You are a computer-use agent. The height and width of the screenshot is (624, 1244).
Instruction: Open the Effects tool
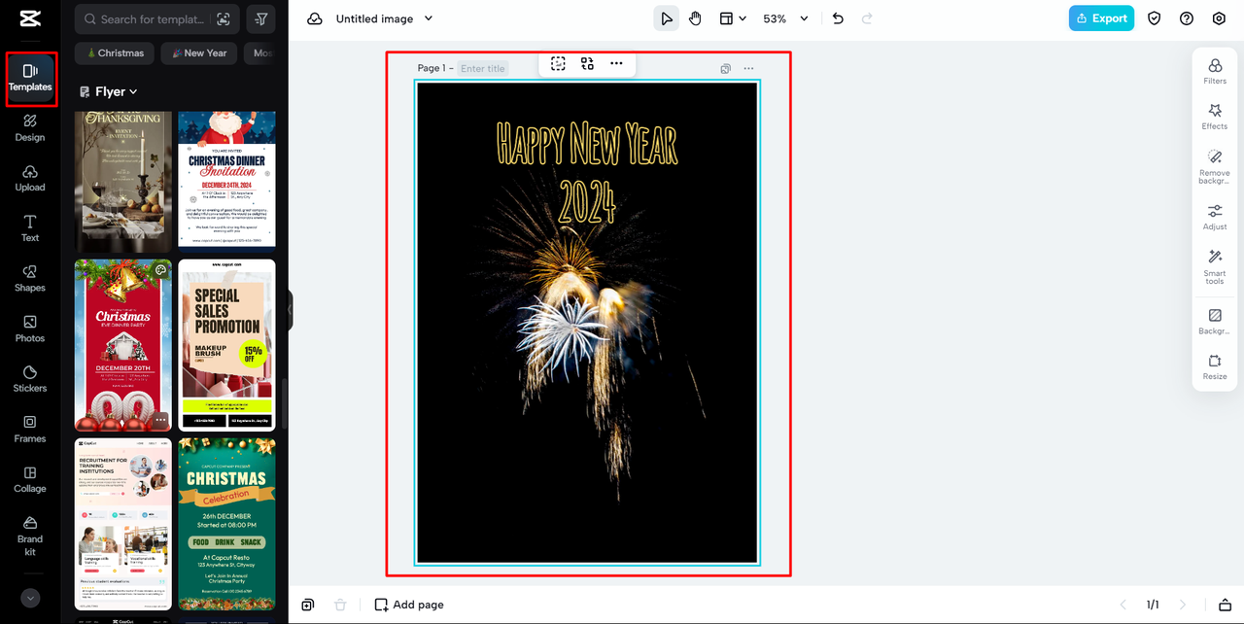1215,117
